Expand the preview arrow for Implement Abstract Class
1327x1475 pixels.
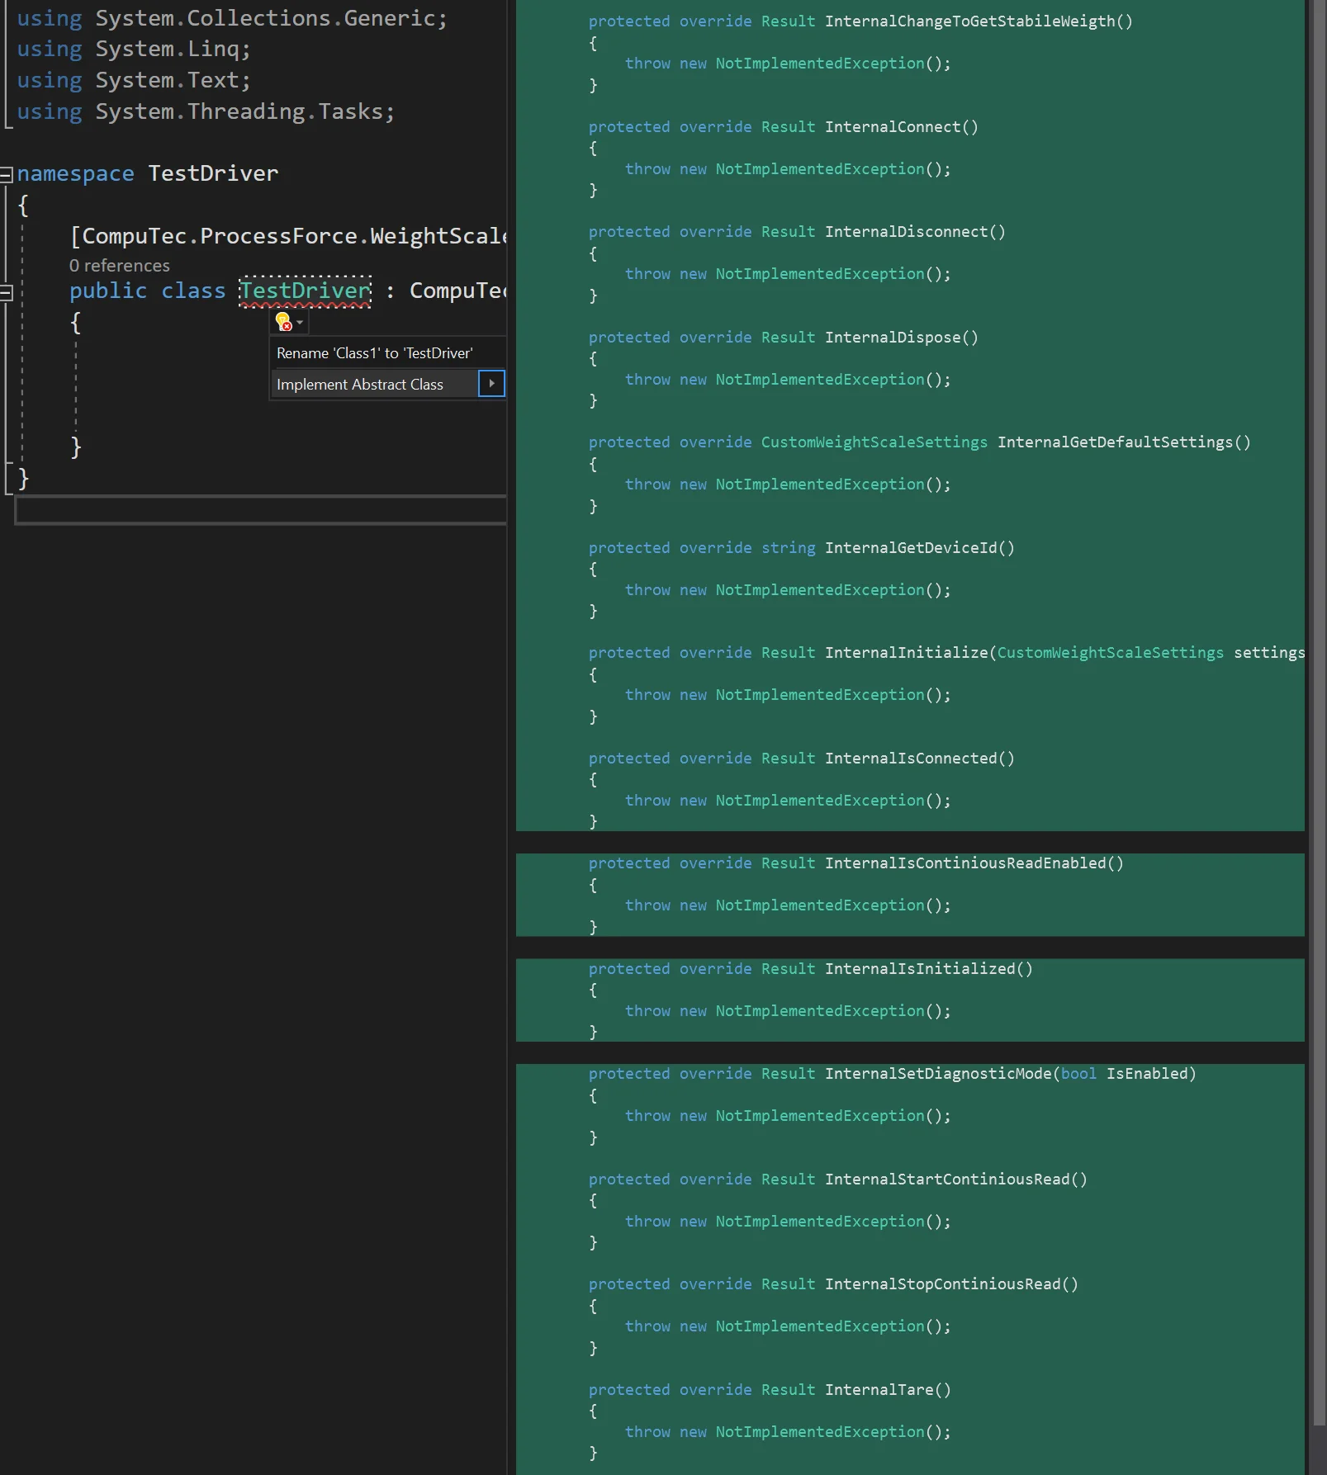pos(491,384)
